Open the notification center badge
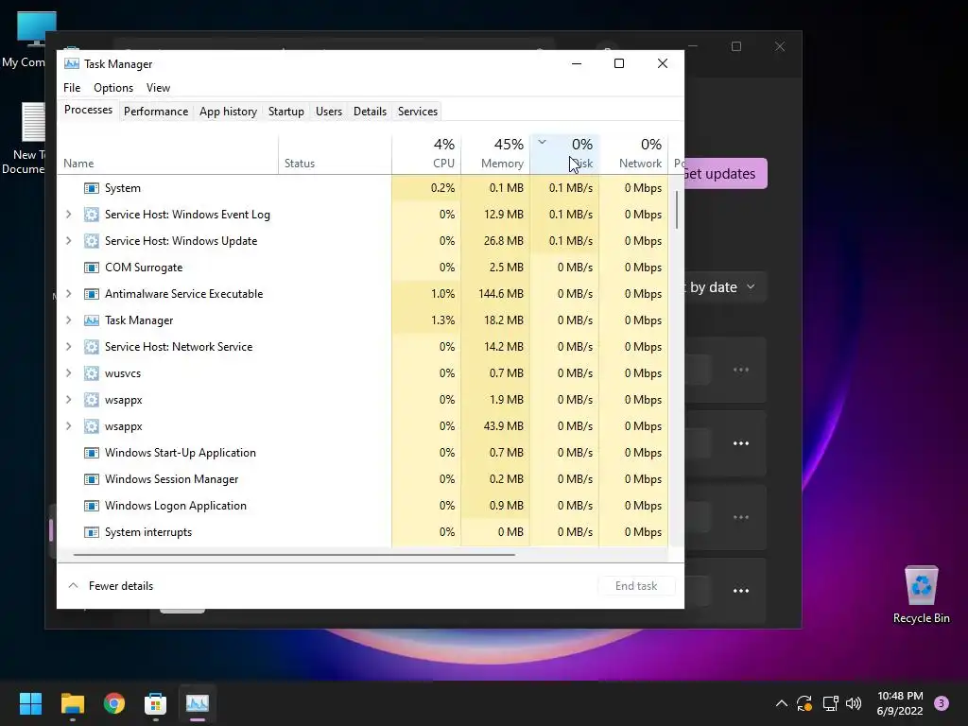Image resolution: width=968 pixels, height=726 pixels. click(x=942, y=703)
